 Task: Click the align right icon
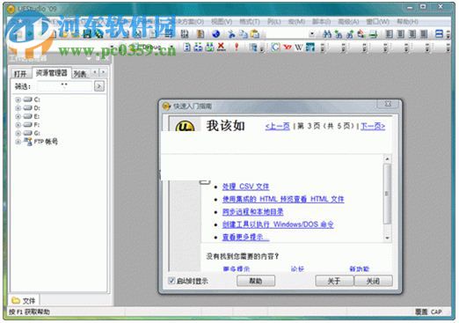coord(412,34)
